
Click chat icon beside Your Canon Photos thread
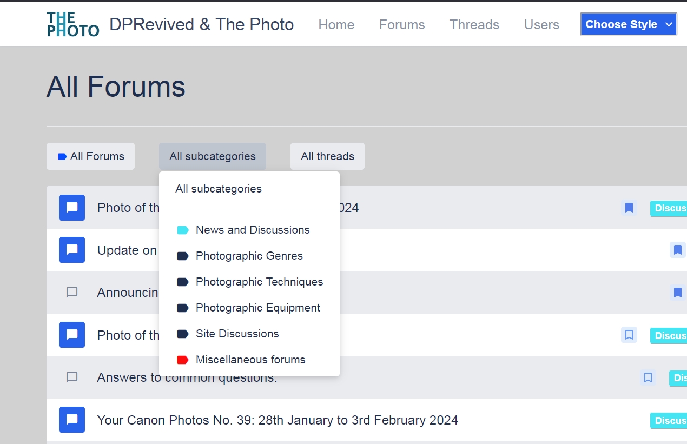point(72,420)
